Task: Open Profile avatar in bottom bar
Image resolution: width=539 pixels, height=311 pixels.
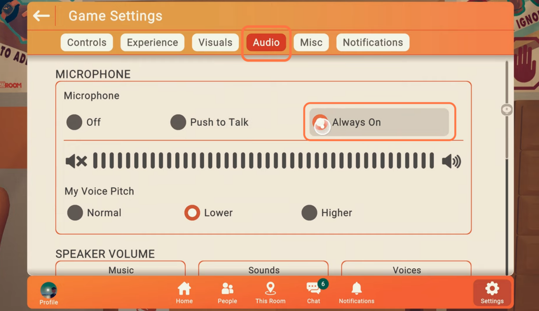Action: coord(48,293)
